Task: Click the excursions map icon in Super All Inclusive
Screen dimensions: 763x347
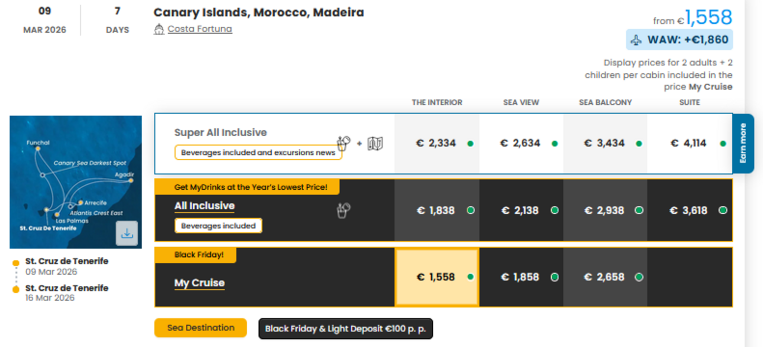Action: tap(375, 143)
